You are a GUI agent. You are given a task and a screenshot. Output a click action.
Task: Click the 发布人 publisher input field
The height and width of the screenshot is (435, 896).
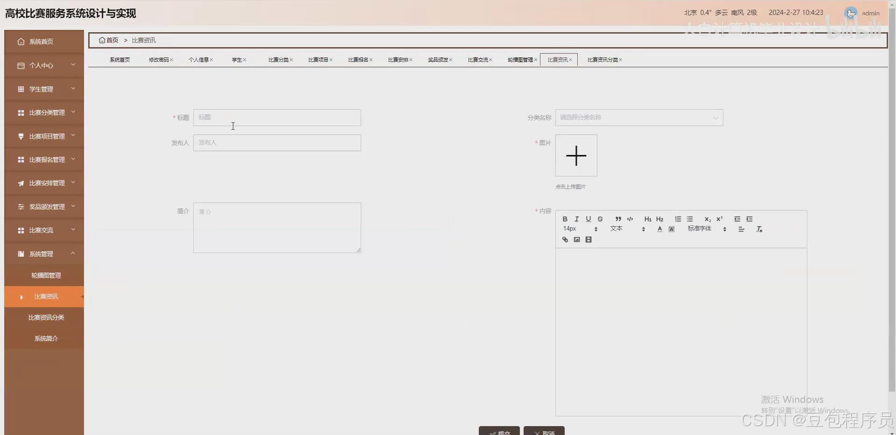277,143
